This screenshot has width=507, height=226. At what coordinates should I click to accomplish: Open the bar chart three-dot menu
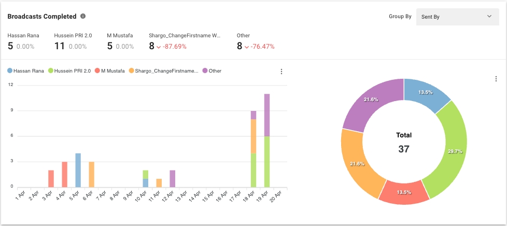click(x=281, y=72)
